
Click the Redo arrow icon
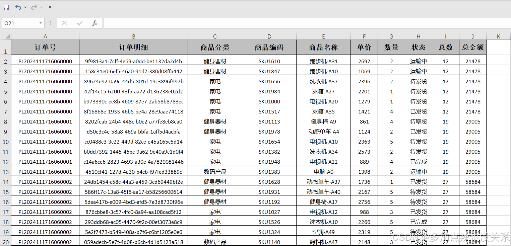pos(34,7)
